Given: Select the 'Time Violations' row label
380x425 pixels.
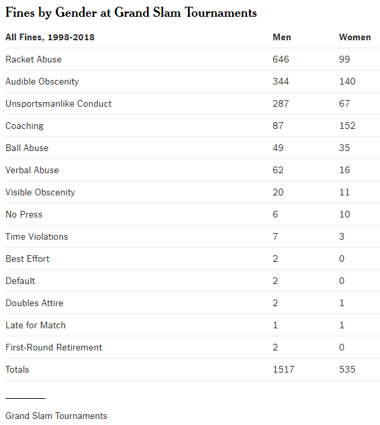Looking at the screenshot, I should pos(37,237).
